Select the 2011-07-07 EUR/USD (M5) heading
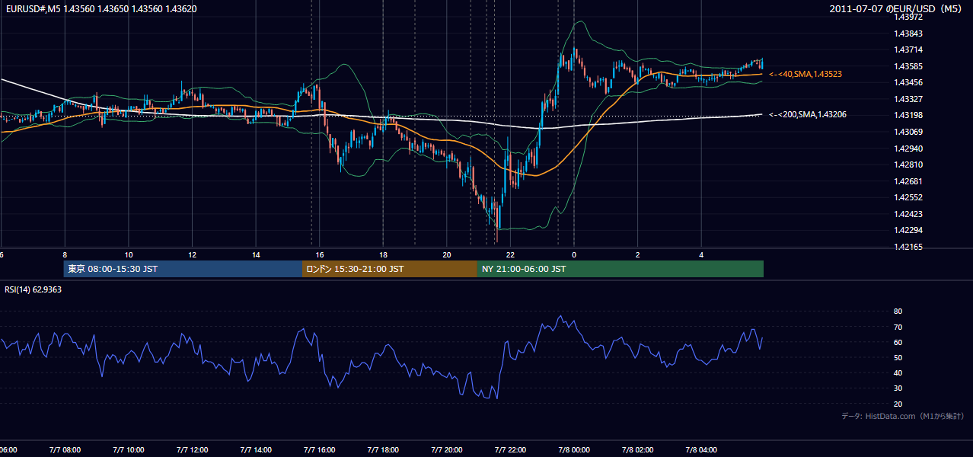 click(x=896, y=9)
